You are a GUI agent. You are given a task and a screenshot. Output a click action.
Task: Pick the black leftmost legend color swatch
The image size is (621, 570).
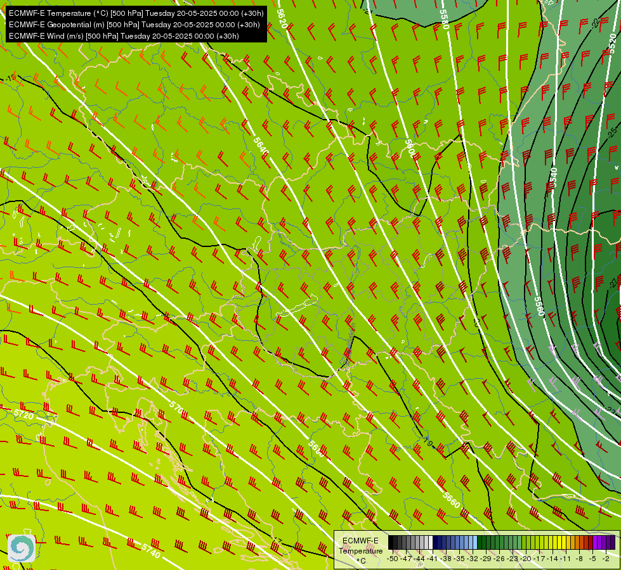[x=391, y=543]
